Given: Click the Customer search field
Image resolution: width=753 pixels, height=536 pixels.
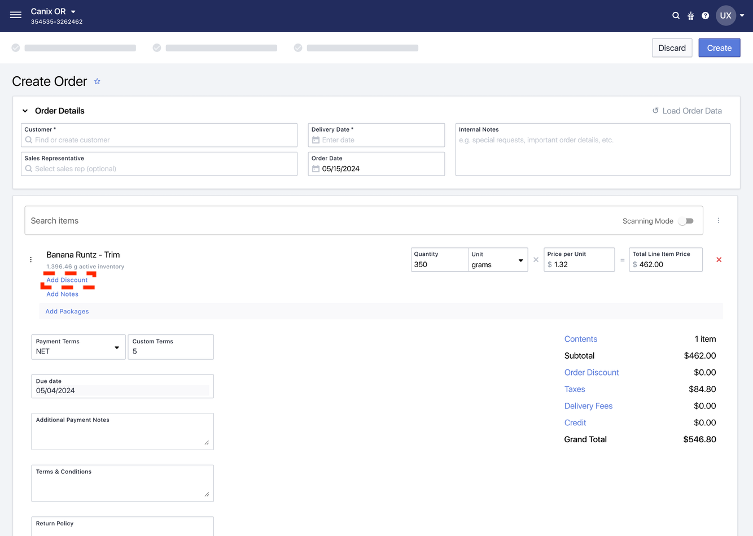Looking at the screenshot, I should (x=159, y=140).
